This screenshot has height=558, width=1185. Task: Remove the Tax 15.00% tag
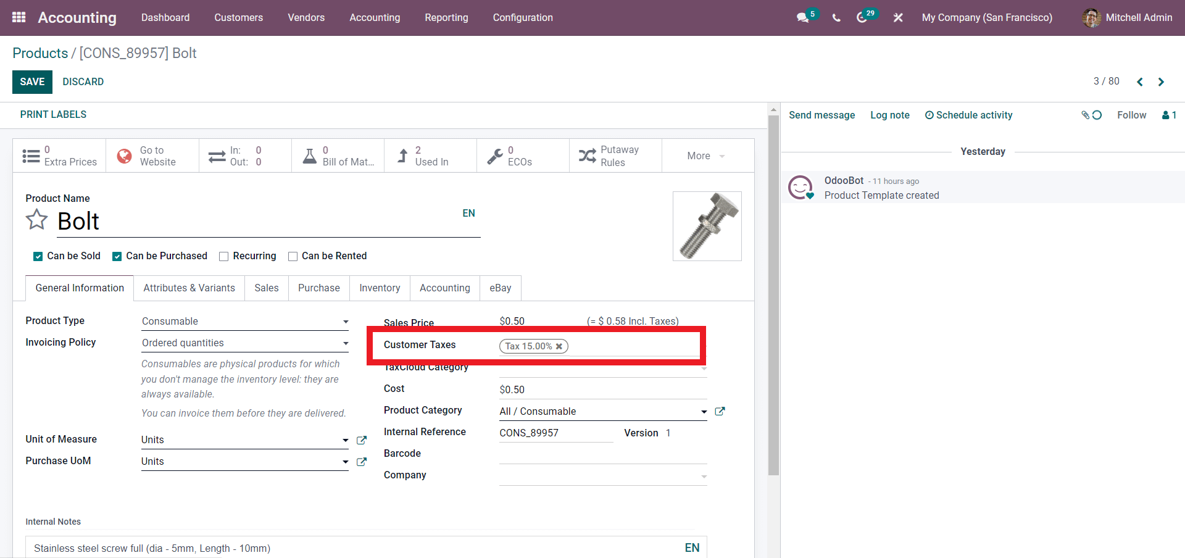click(559, 346)
